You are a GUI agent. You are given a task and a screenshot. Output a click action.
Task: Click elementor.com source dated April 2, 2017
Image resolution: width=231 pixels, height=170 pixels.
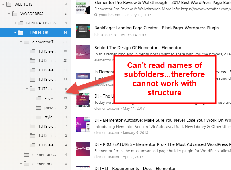point(107,157)
